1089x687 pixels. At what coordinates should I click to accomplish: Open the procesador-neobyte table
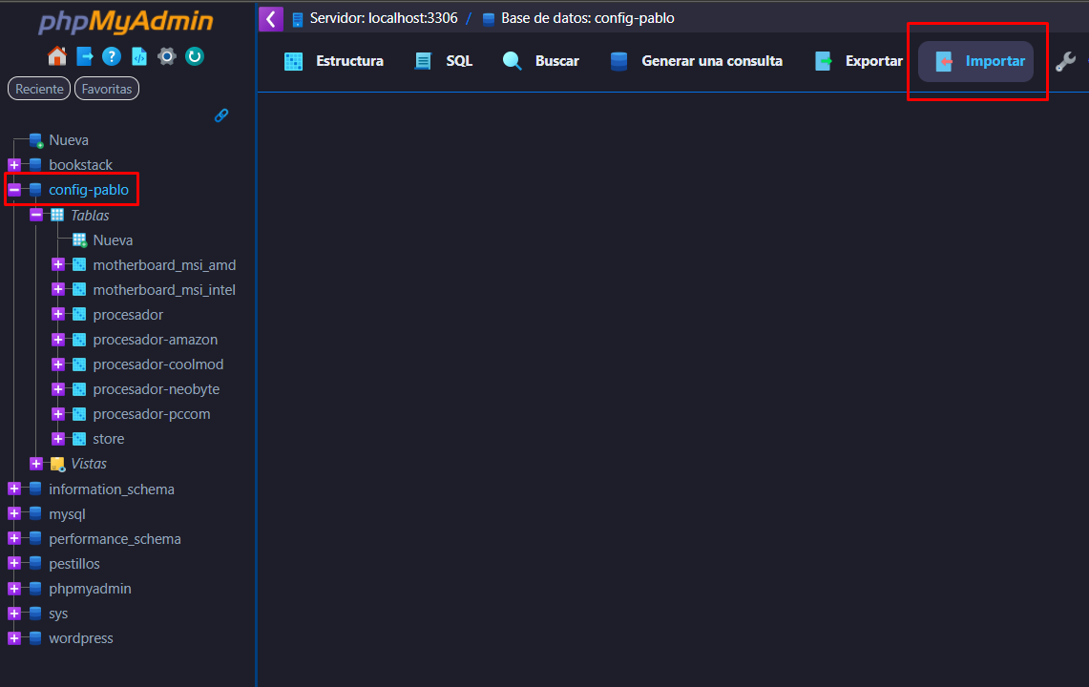click(157, 389)
